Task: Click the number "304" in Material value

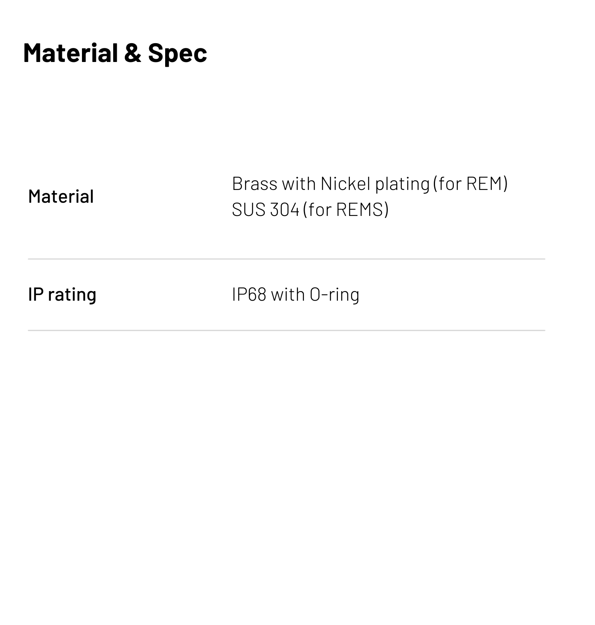Action: (284, 209)
